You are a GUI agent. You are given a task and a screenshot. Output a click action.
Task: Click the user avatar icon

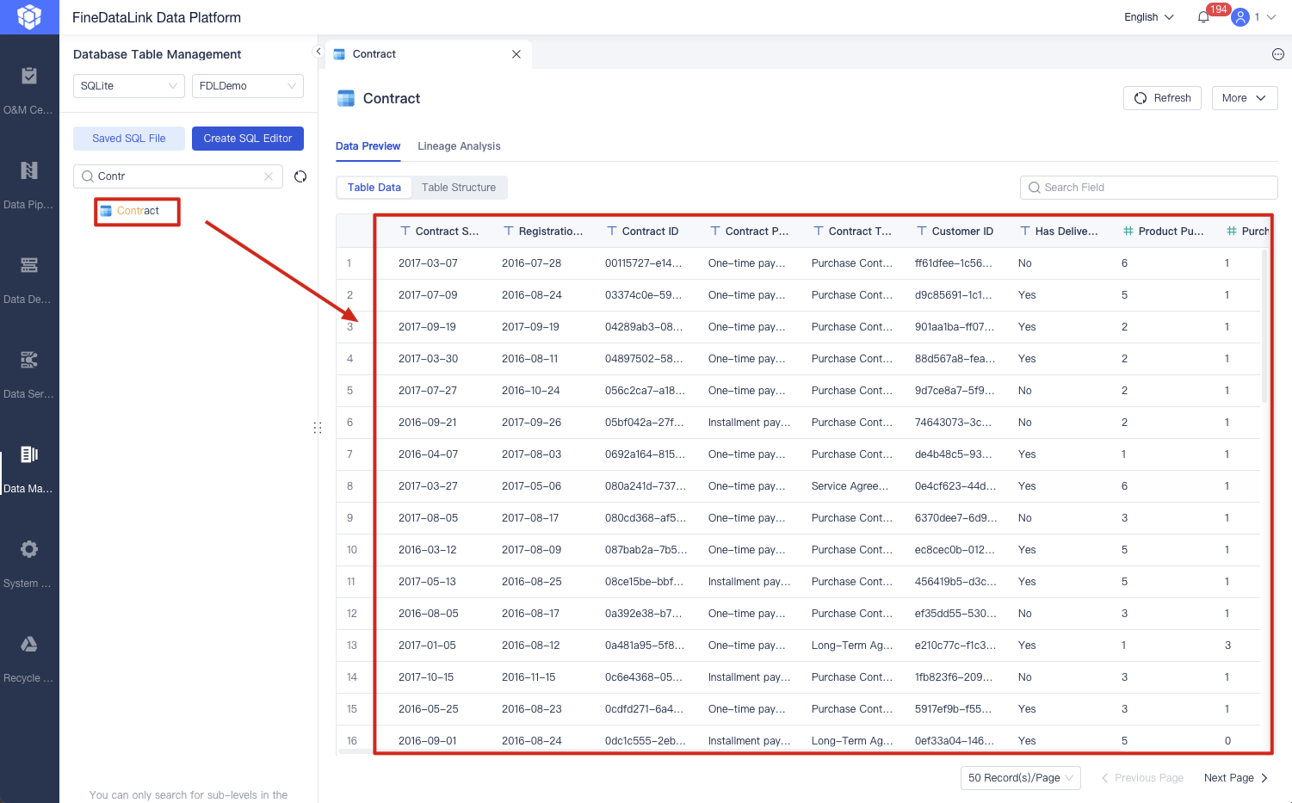coord(1240,17)
